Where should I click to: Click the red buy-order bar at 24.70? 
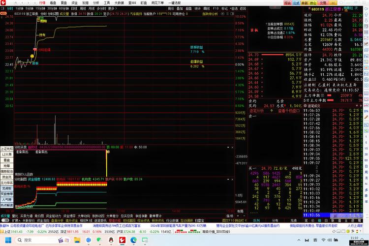[x=275, y=55]
